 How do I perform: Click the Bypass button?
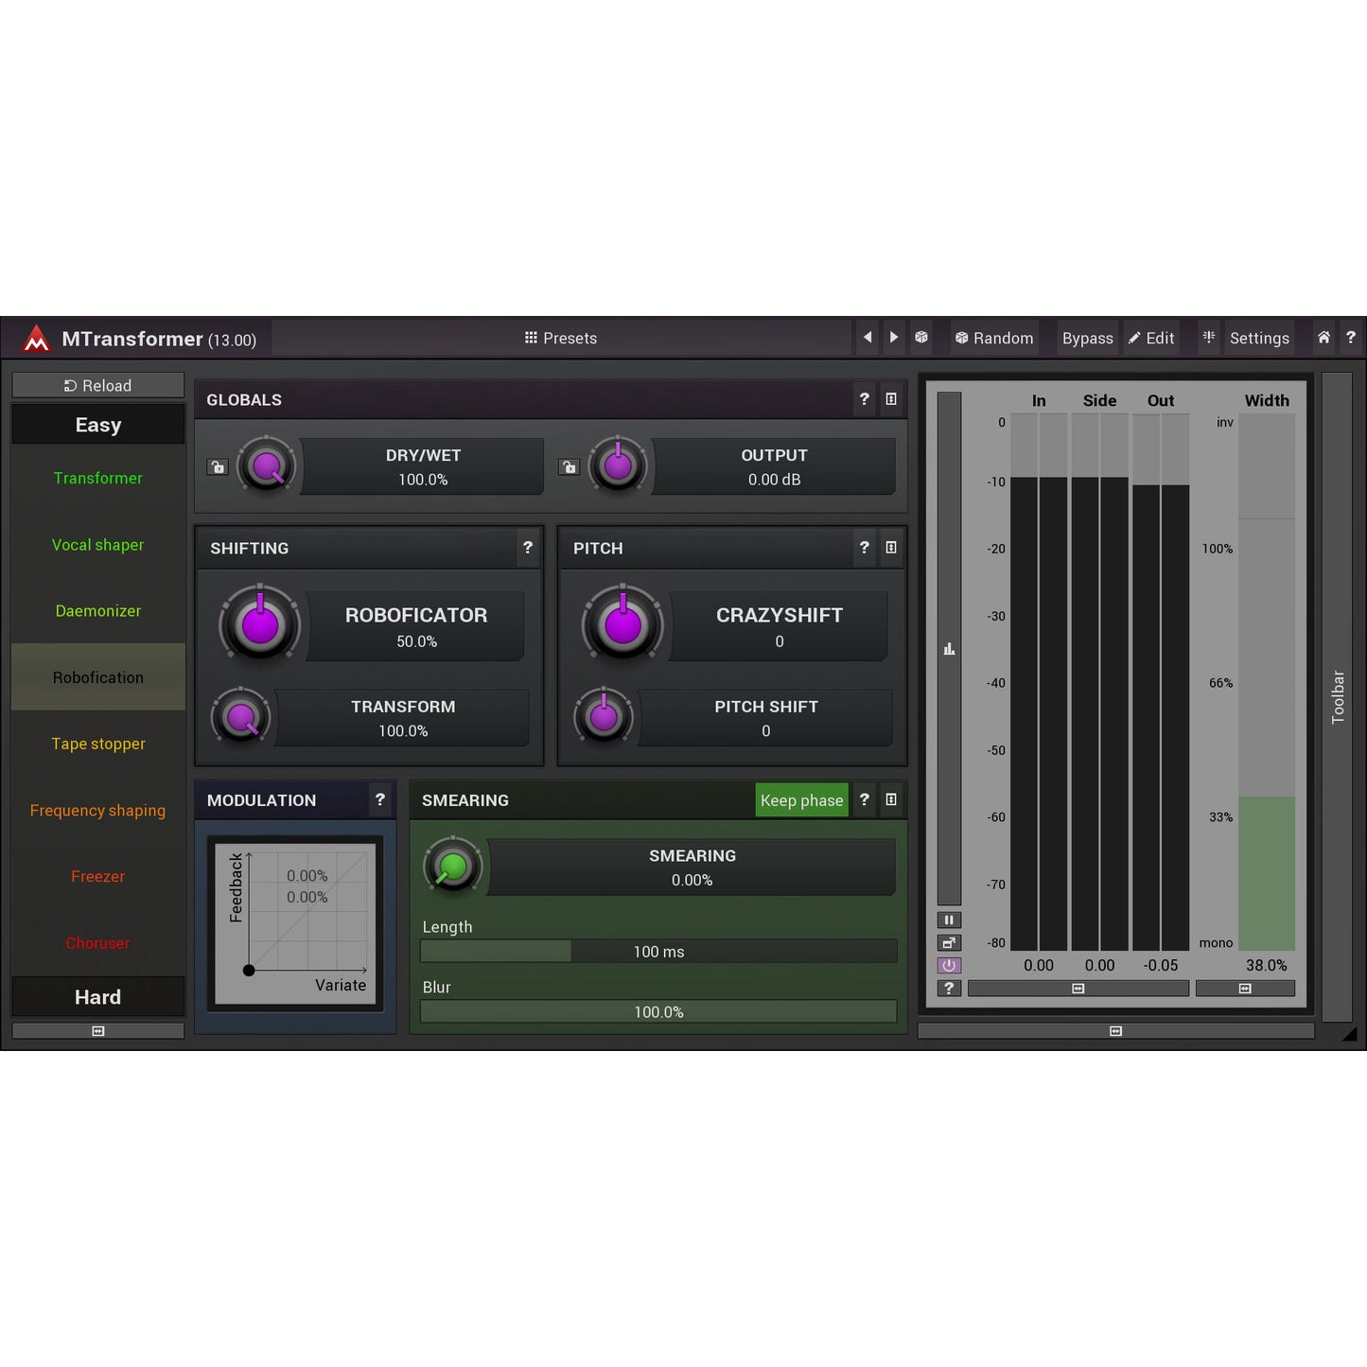coord(1087,338)
